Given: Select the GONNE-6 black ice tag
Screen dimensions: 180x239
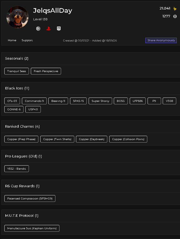Looking at the screenshot, I should (14, 109).
